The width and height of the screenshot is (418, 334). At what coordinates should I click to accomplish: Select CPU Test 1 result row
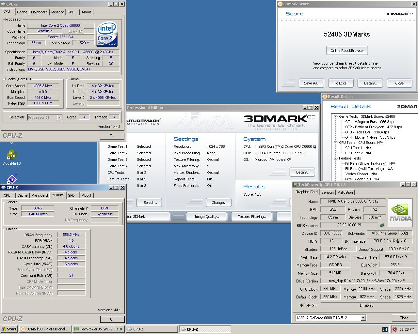coord(358,148)
